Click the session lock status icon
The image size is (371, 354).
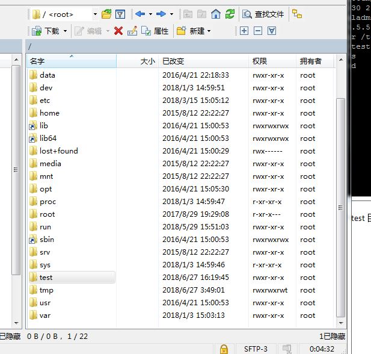point(224,349)
